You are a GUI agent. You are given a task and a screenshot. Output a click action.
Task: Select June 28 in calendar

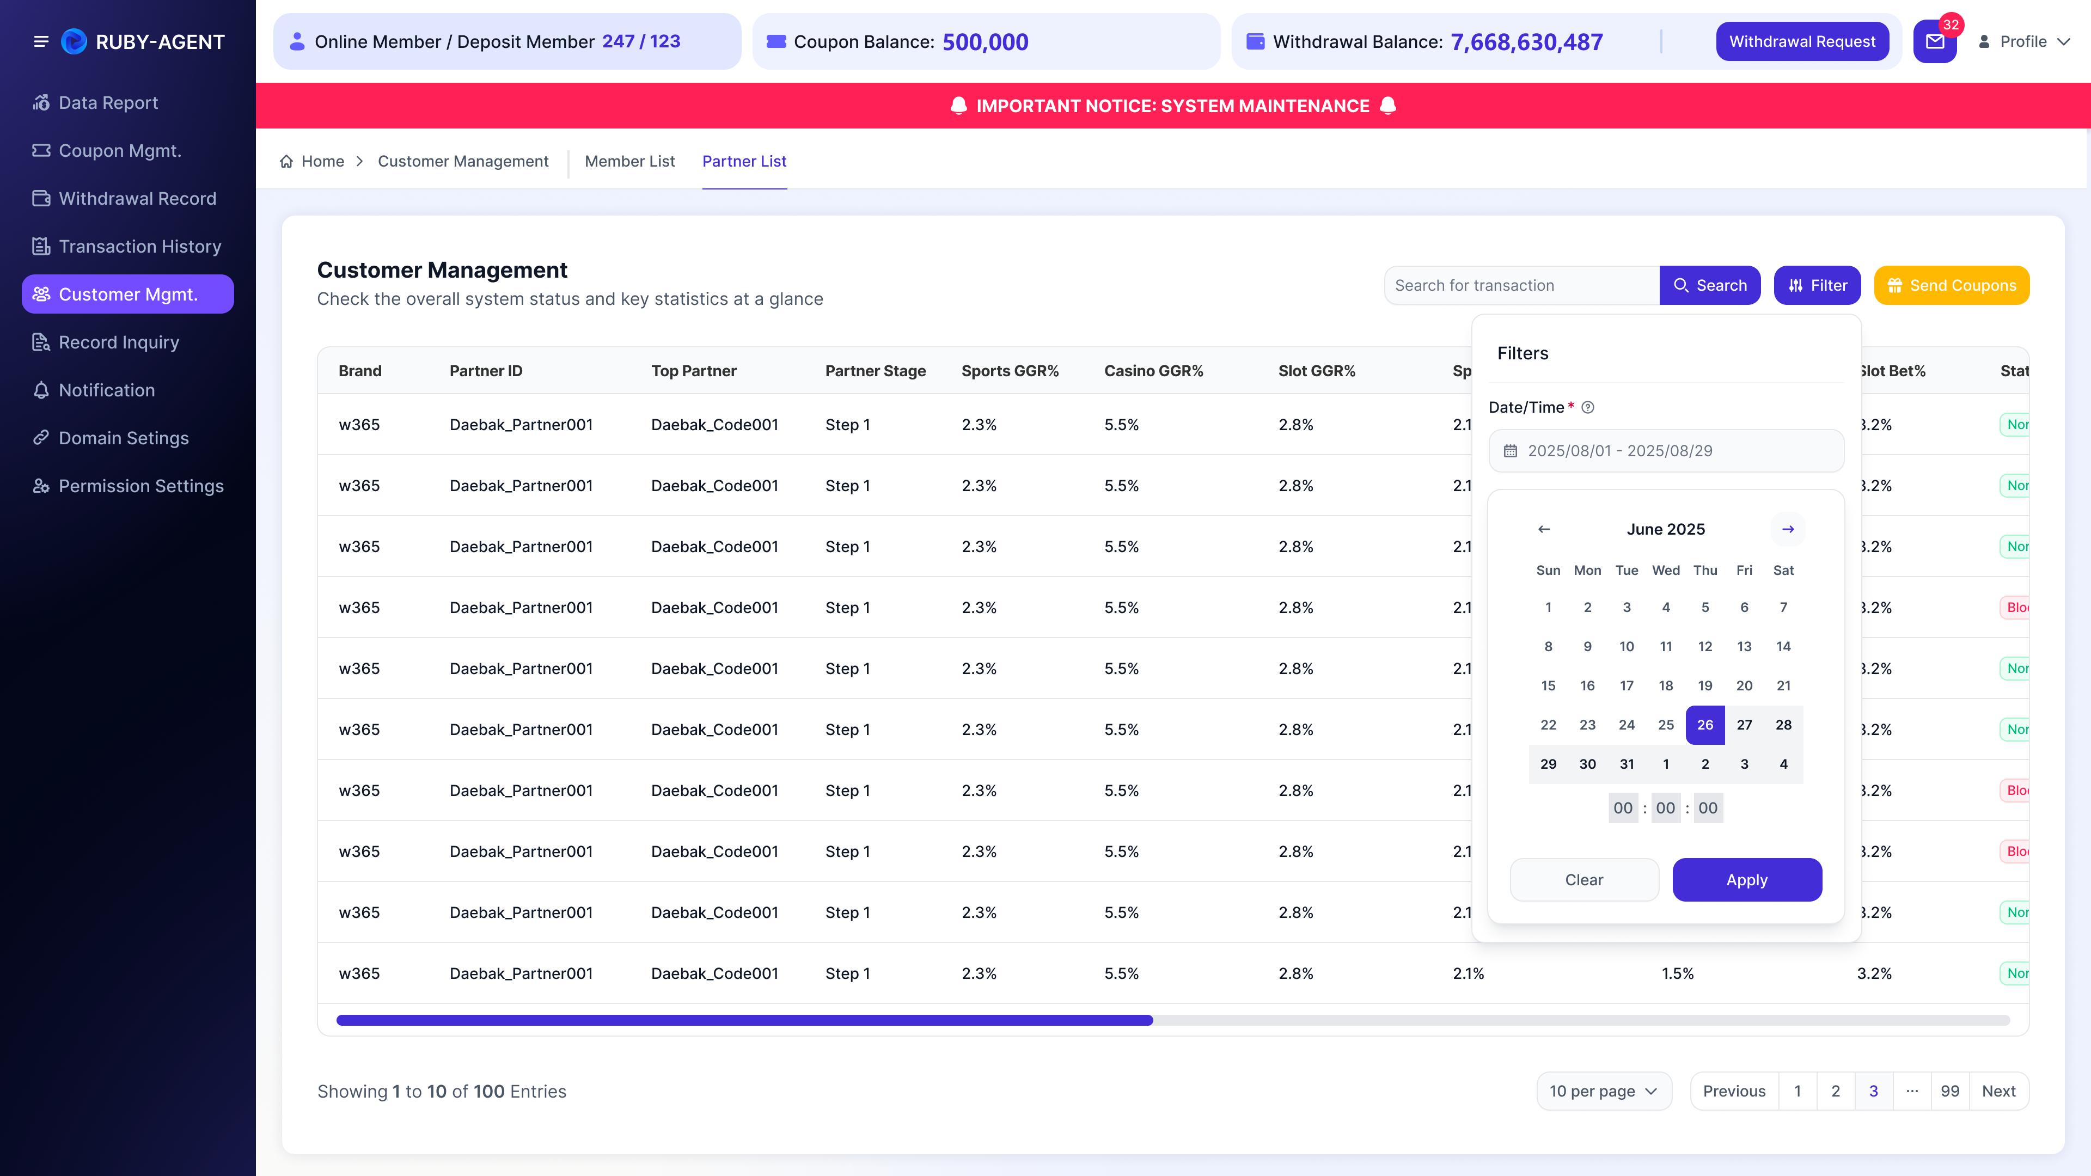pos(1783,725)
